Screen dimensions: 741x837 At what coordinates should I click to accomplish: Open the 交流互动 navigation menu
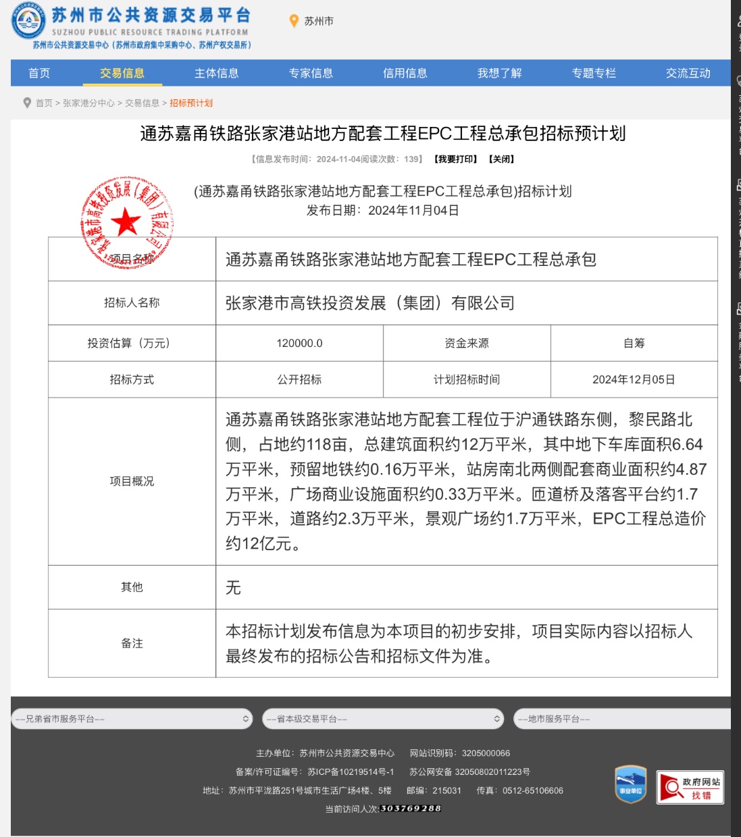(688, 73)
